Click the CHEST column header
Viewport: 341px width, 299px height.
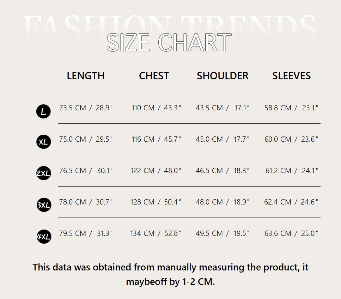(x=154, y=76)
